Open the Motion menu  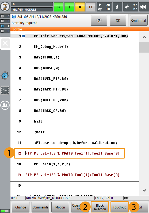tap(60, 207)
